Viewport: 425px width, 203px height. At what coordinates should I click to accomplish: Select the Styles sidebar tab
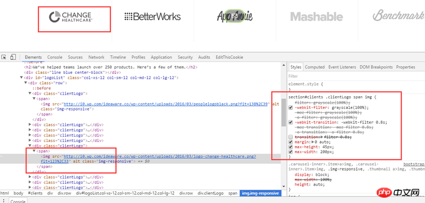(x=296, y=67)
